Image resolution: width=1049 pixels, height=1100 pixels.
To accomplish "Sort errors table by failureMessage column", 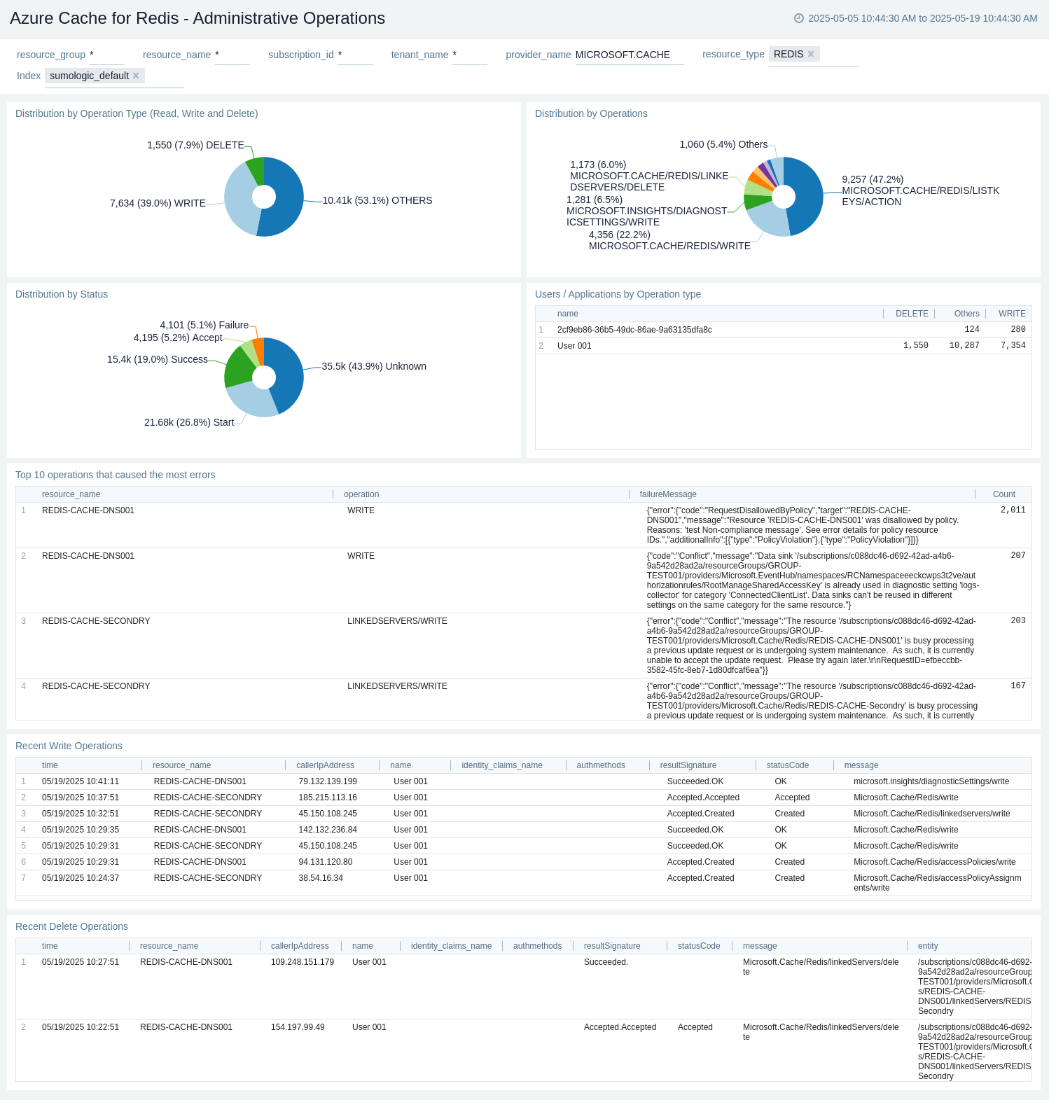I will click(x=668, y=494).
